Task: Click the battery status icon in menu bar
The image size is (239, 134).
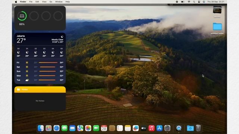Action: (183, 2)
